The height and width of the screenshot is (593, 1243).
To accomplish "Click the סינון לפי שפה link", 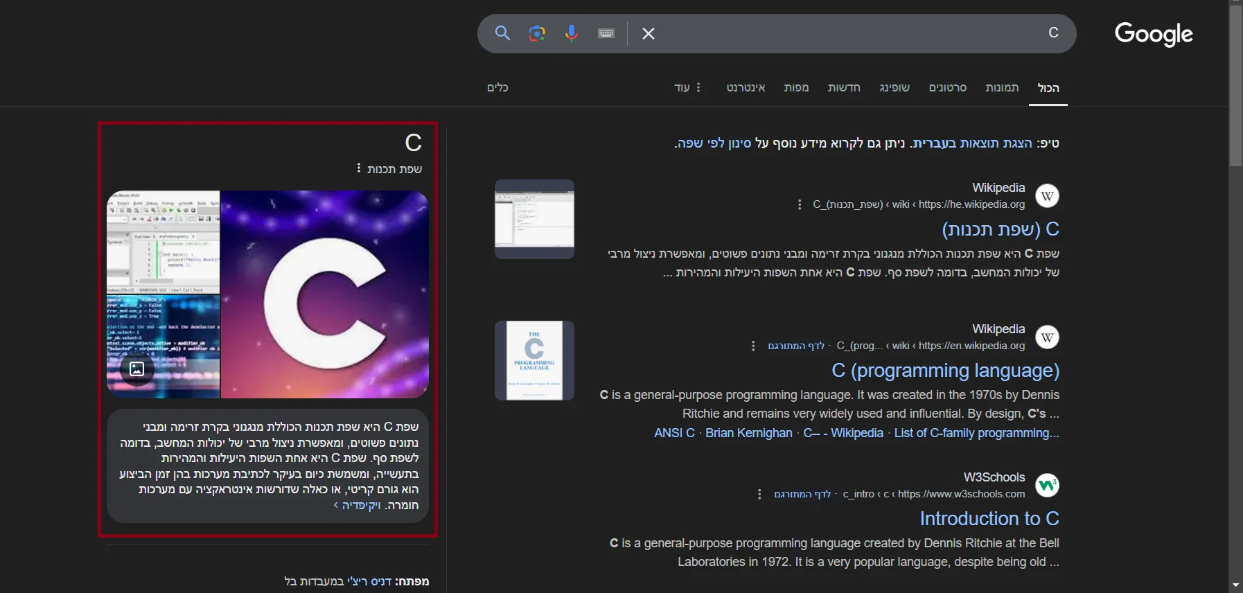I will 714,143.
